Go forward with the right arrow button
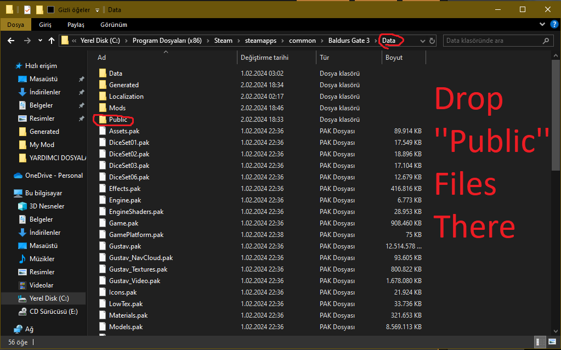 point(27,41)
